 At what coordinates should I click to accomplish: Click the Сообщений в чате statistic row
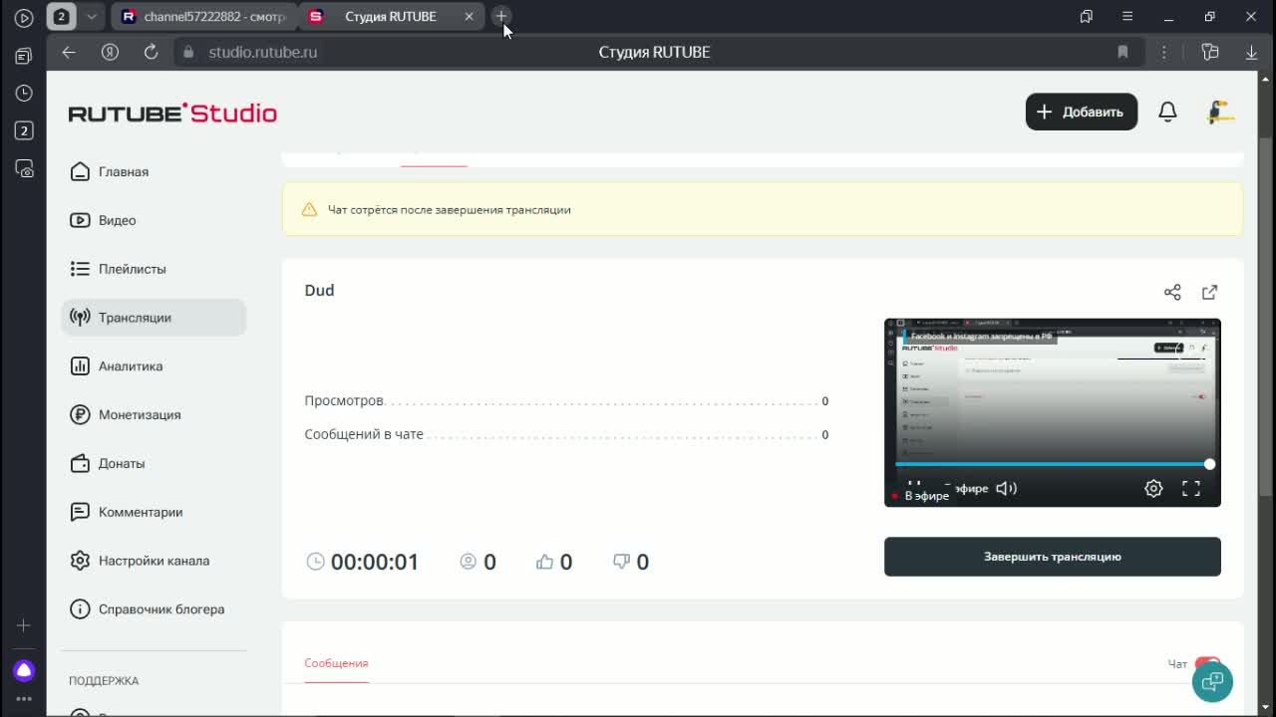tap(566, 434)
